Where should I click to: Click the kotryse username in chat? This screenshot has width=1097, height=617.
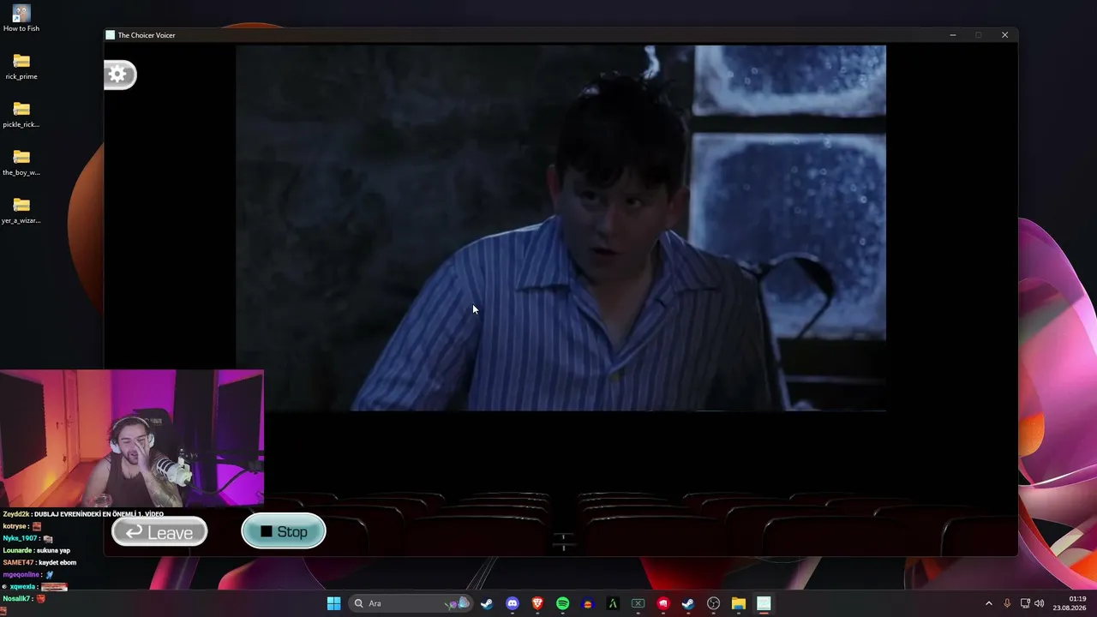tap(15, 526)
